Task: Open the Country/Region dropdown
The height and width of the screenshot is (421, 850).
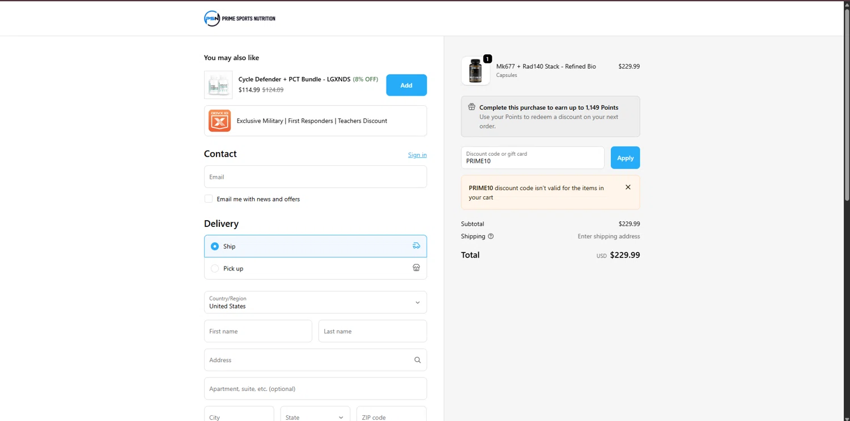Action: coord(315,302)
